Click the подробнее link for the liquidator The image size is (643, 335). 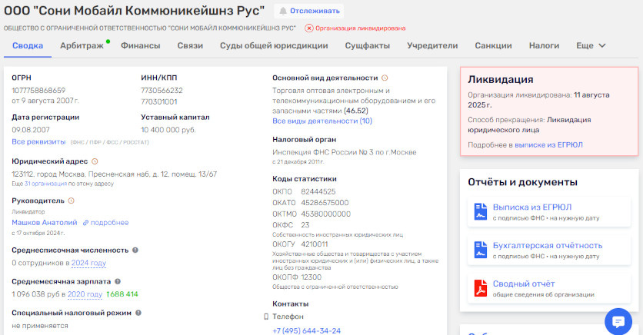coord(109,222)
